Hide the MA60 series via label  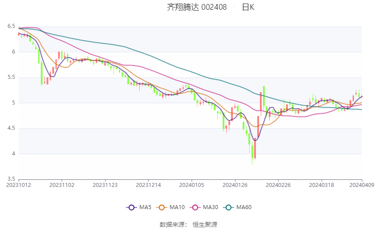(244, 207)
